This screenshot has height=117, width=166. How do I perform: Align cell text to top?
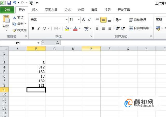(98, 20)
